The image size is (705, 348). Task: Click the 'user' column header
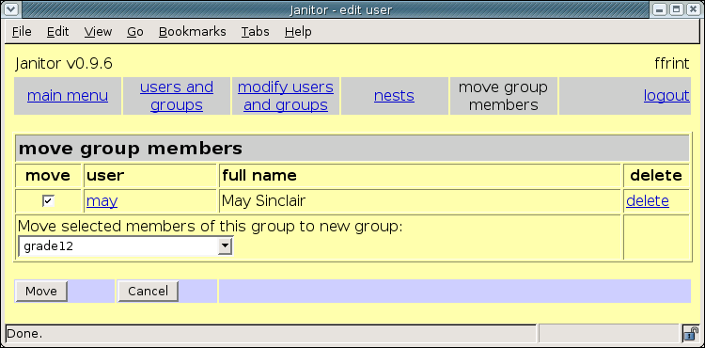coord(105,175)
